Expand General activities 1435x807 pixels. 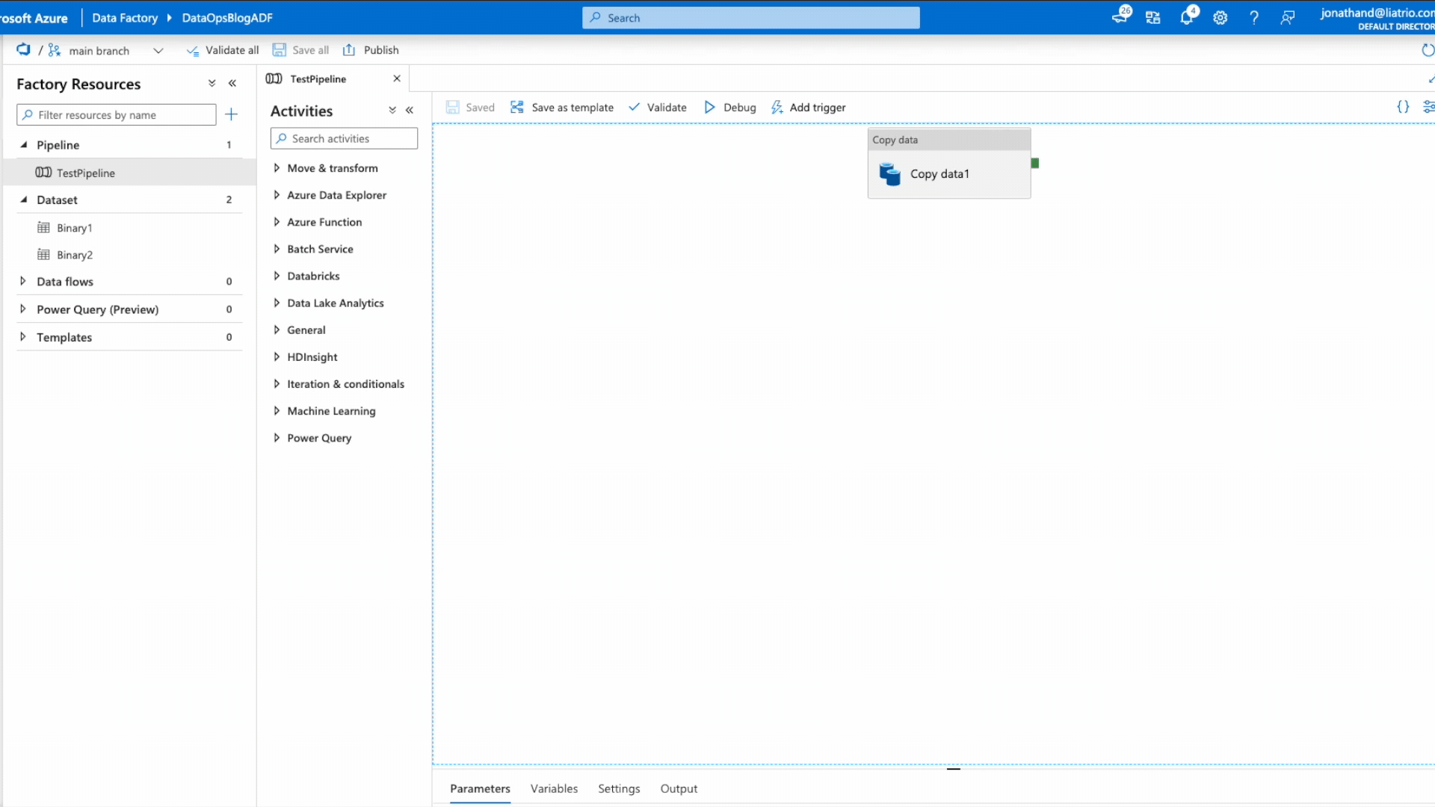(x=277, y=330)
